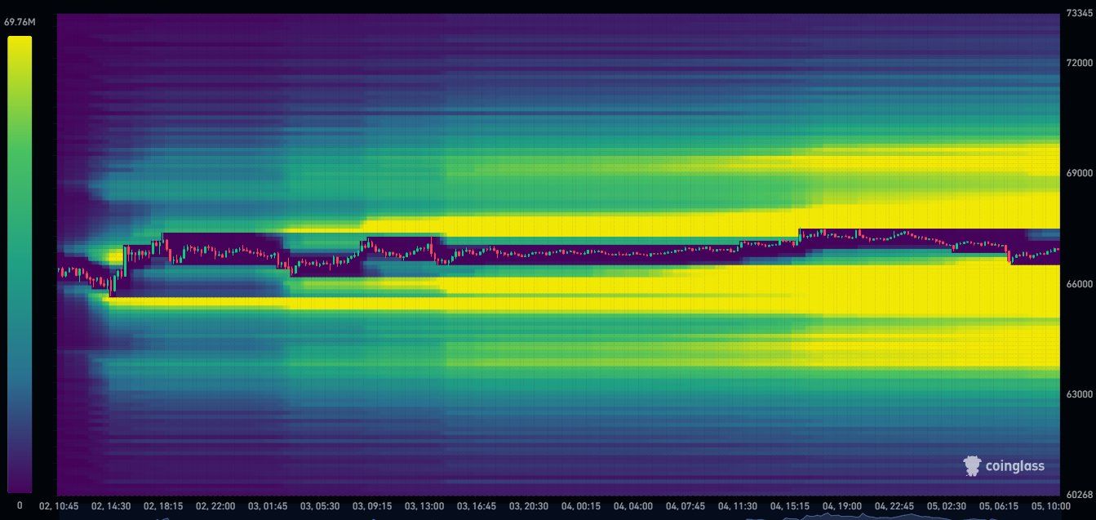Click the 02, 18:15 time axis label
The image size is (1096, 520).
tap(162, 506)
